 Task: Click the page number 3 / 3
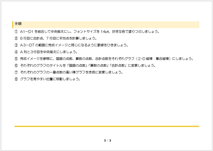(x=108, y=140)
